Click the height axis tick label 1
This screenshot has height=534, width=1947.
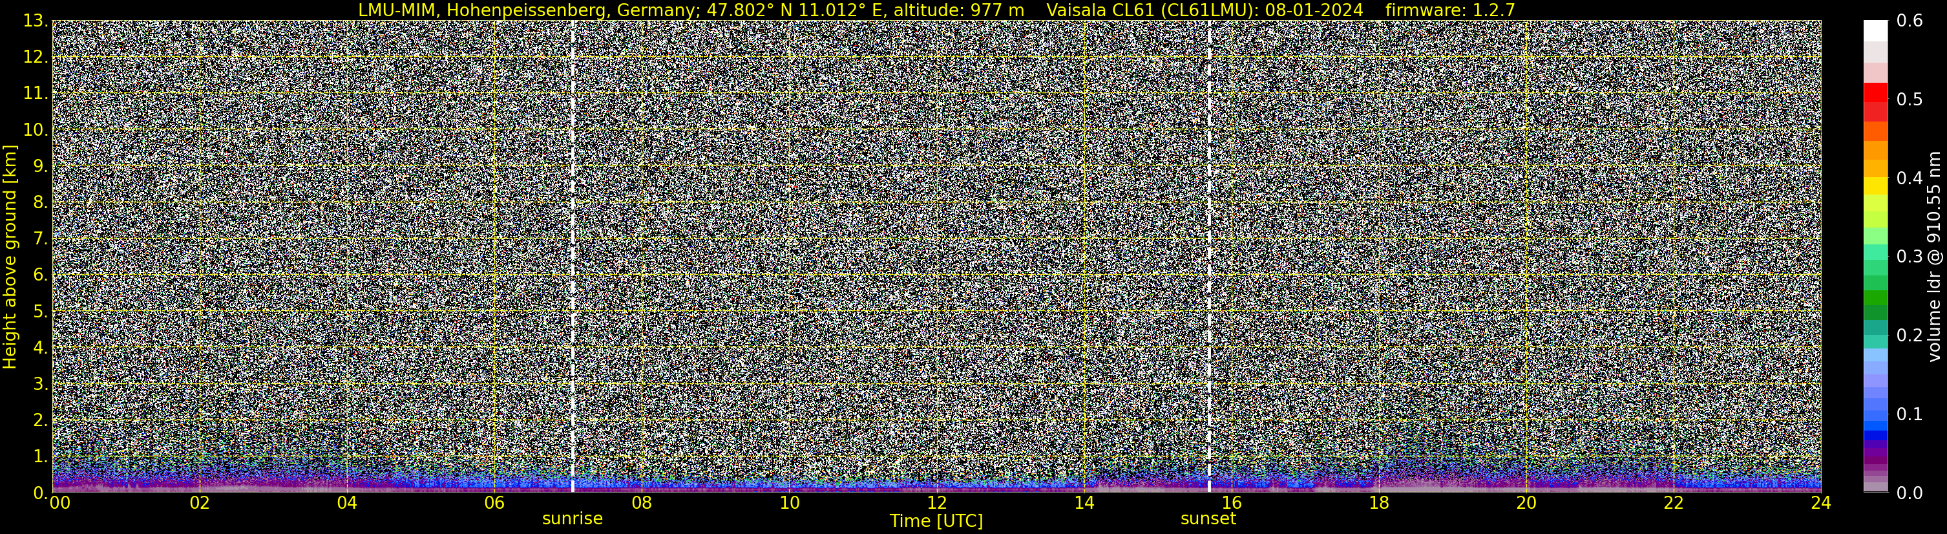[x=39, y=456]
